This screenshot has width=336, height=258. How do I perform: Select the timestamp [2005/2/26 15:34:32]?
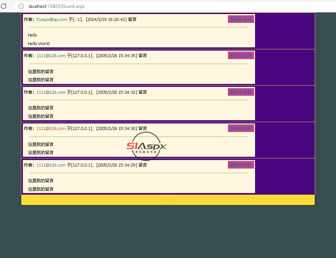[x=117, y=92]
